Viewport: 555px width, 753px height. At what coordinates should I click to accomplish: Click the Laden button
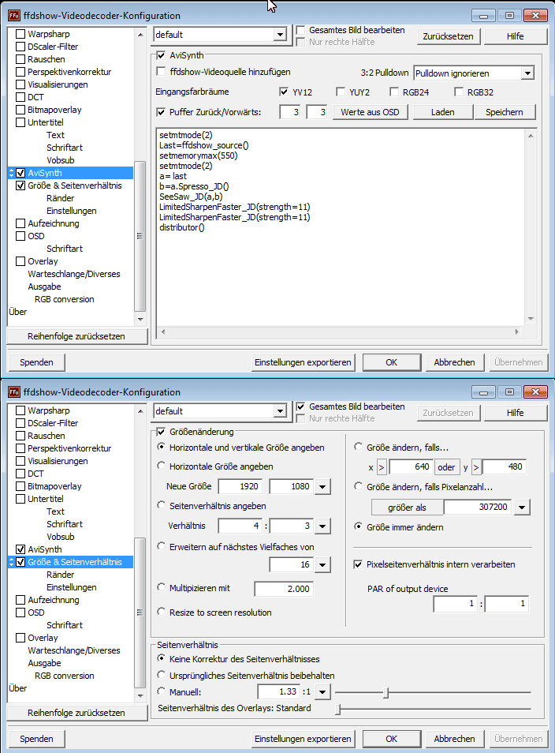442,112
